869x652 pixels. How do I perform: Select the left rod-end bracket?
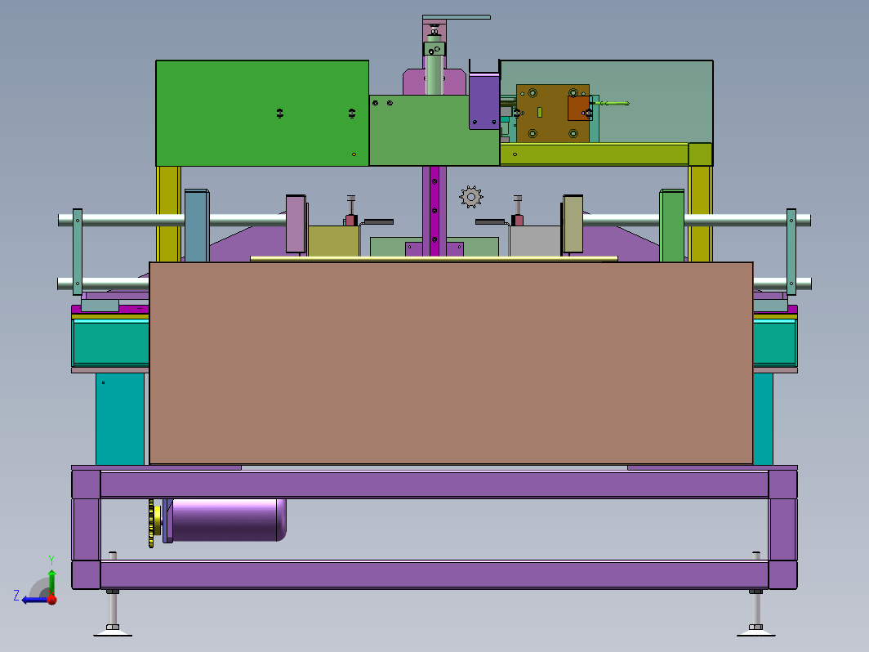pos(78,252)
